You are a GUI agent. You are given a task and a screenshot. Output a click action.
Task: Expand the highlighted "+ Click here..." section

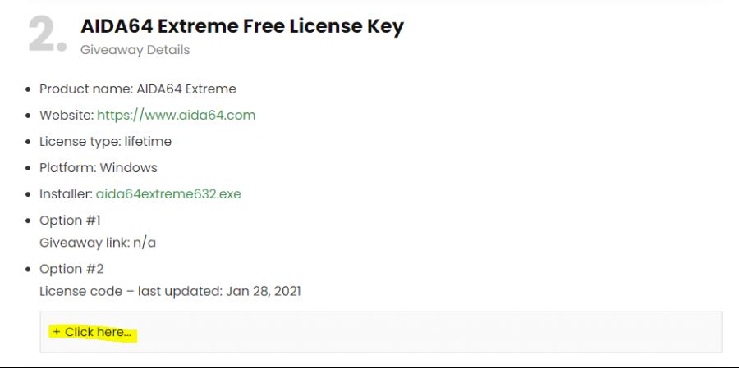91,332
